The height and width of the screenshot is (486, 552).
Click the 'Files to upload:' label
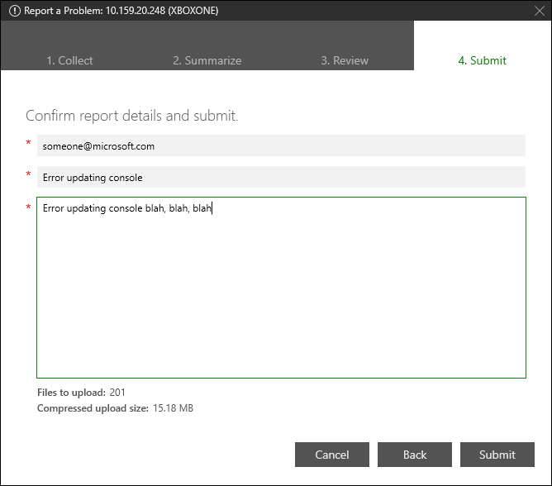click(71, 393)
